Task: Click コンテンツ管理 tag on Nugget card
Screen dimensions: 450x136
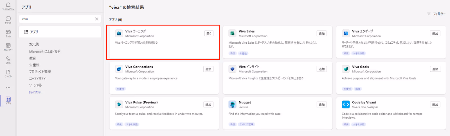Action: click(x=246, y=125)
